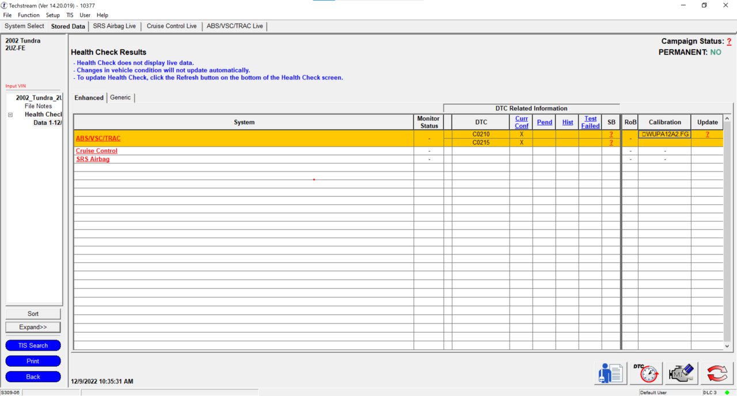Click the Expand>> button in sidebar
737x396 pixels.
[x=33, y=327]
